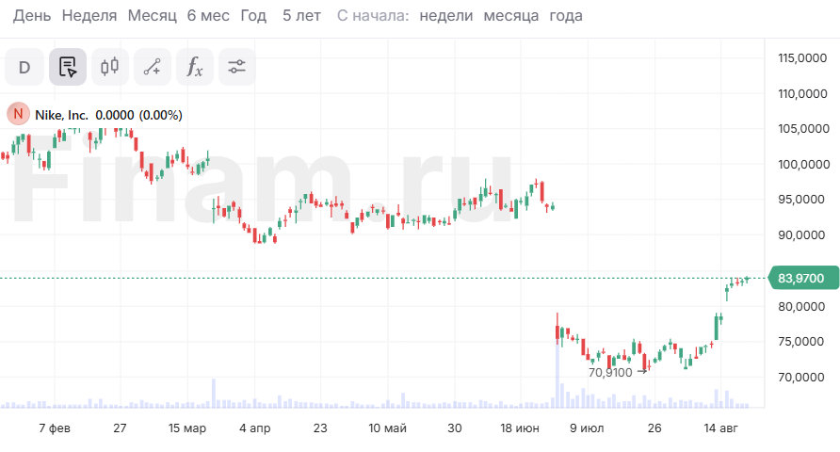This screenshot has width=840, height=452.
Task: Switch to the Неделя period tab
Action: (x=89, y=16)
